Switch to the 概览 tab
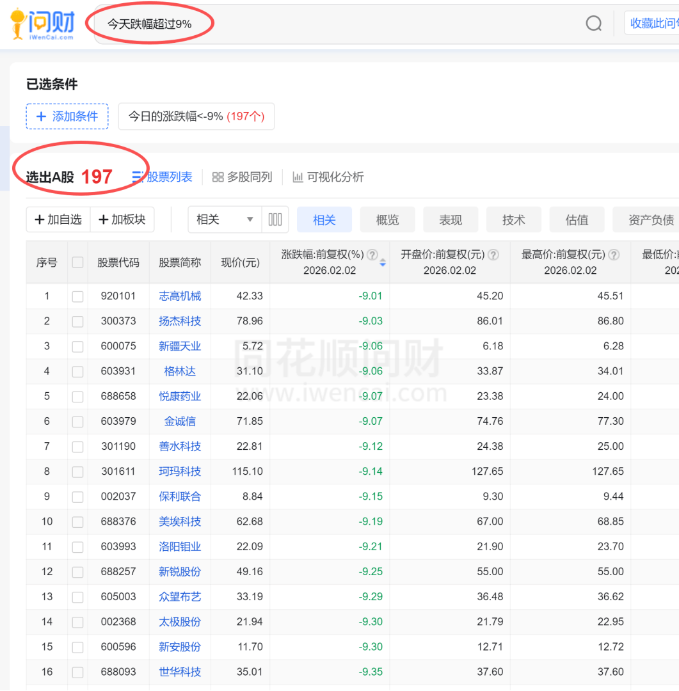The height and width of the screenshot is (691, 679). [x=387, y=219]
